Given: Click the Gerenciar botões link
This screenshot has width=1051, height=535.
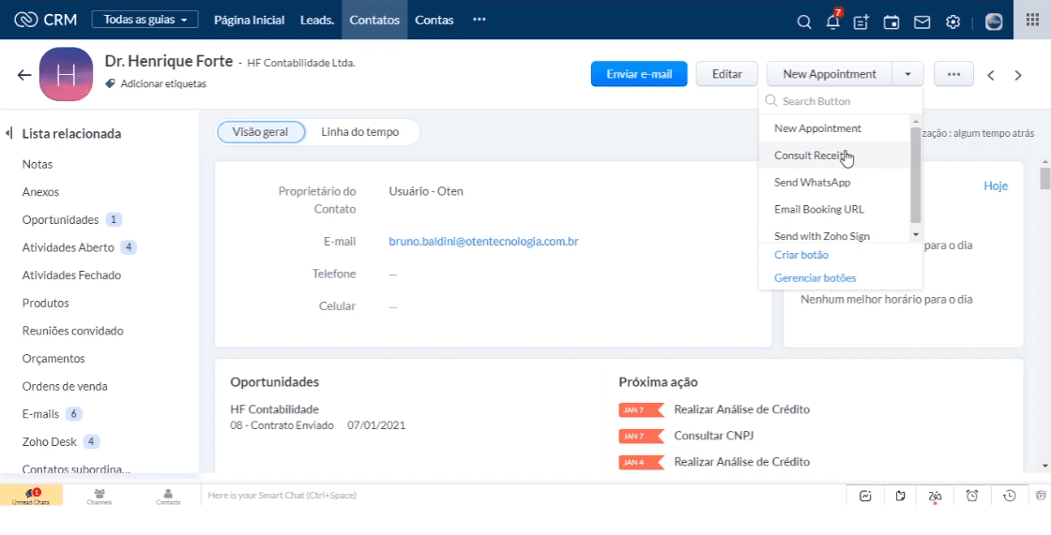Looking at the screenshot, I should point(815,277).
